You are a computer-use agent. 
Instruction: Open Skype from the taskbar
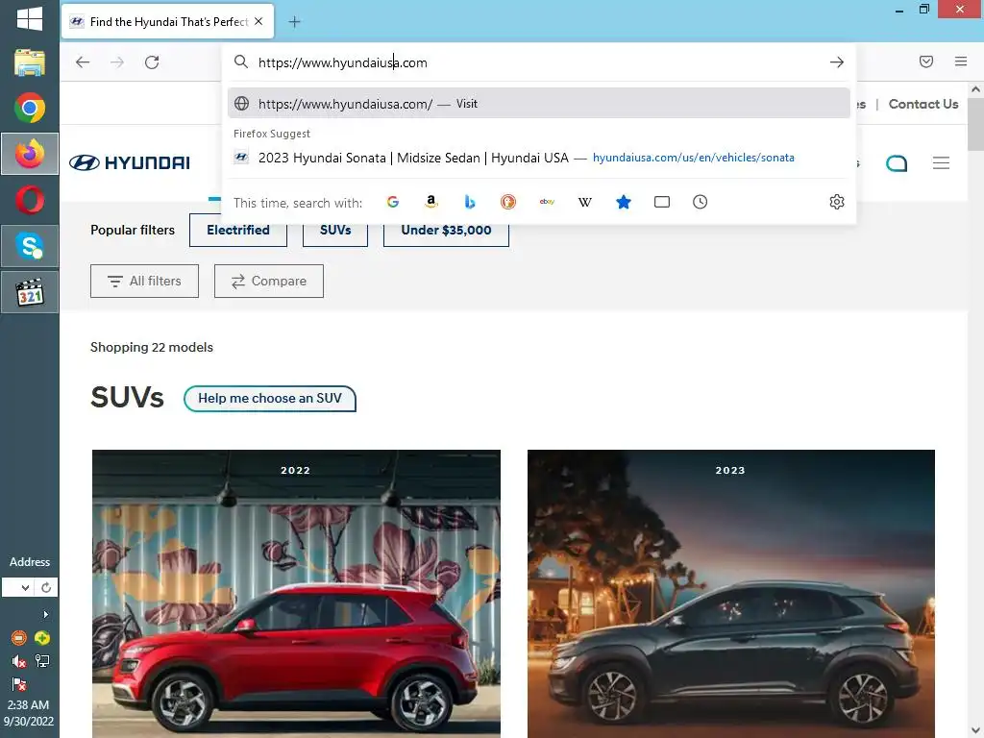[30, 246]
